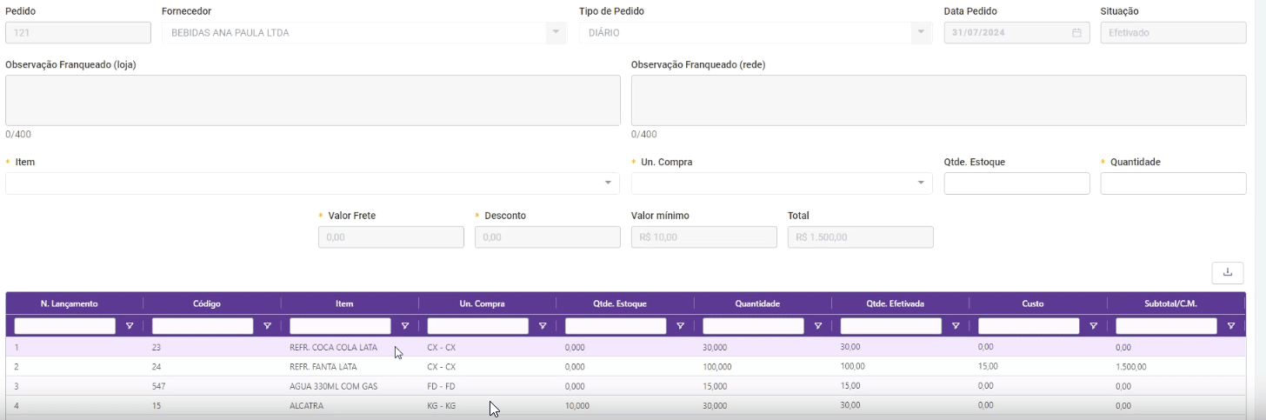Open filter icon for Qtde. Estoque column
This screenshot has height=420, width=1266.
pyautogui.click(x=680, y=326)
